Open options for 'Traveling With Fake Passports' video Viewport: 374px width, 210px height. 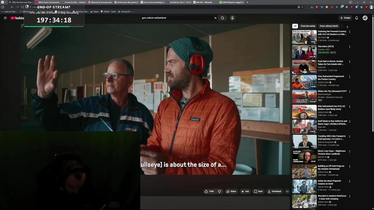tap(349, 136)
